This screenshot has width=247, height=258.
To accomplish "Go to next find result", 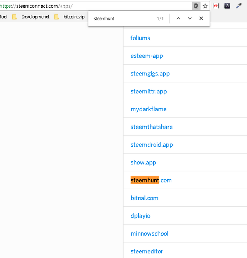I will [190, 18].
